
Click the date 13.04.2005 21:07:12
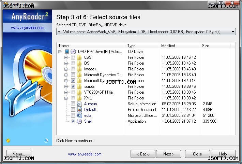tap(179, 121)
